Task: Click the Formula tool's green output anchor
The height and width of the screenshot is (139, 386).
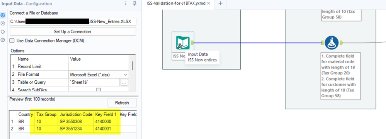Action: 341,43
